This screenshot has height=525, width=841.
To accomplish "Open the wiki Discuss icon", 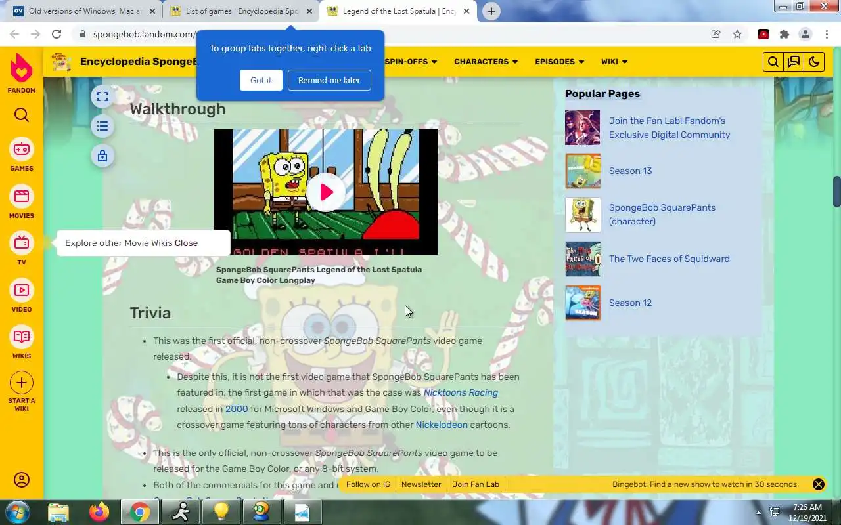I will click(x=794, y=62).
